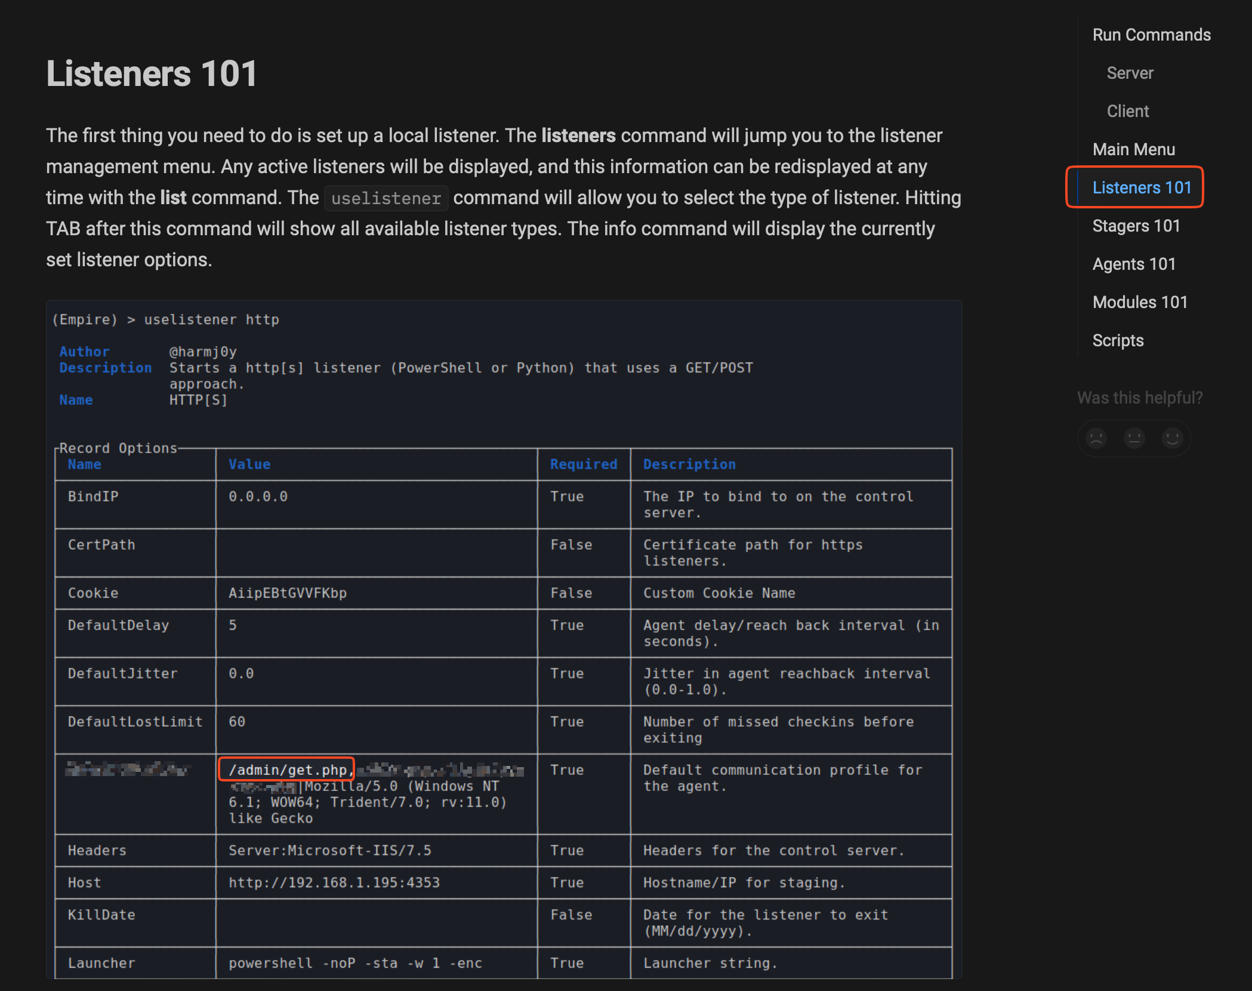Image resolution: width=1252 pixels, height=991 pixels.
Task: Click the '(Empire) > uselistener http' command line
Action: (x=166, y=320)
